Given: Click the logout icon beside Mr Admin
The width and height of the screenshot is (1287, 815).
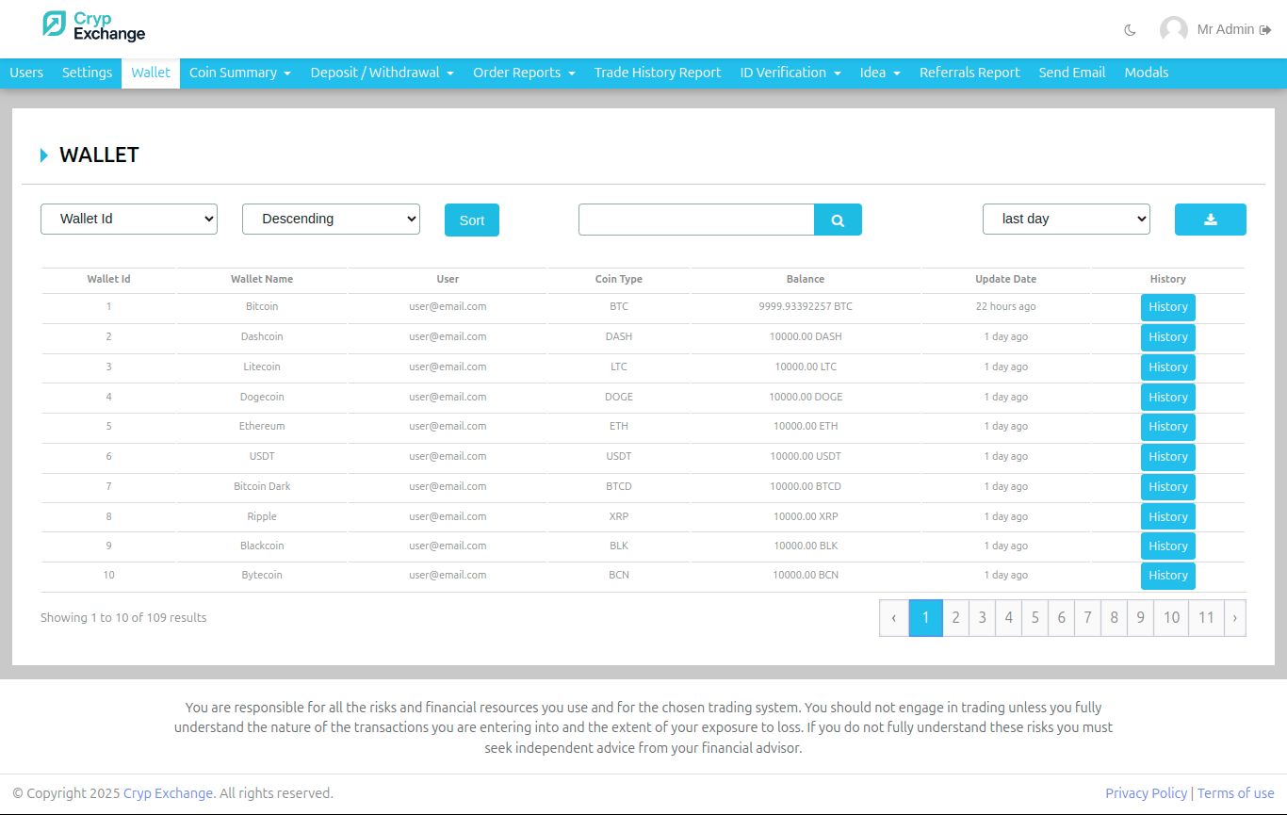Looking at the screenshot, I should 1265,30.
